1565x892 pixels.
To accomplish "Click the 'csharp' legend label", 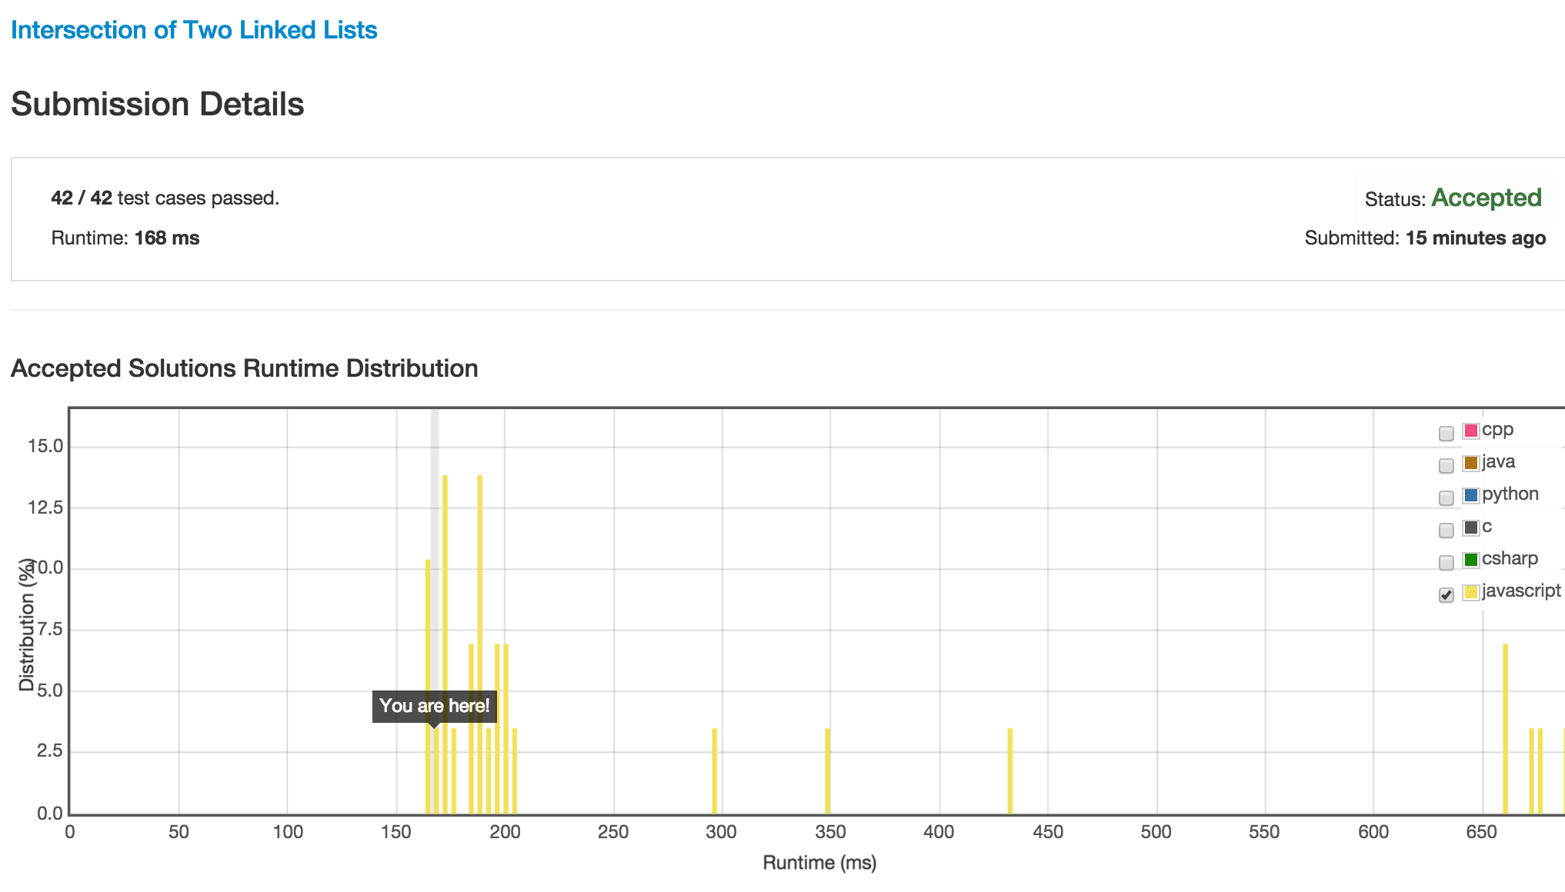I will (x=1510, y=559).
